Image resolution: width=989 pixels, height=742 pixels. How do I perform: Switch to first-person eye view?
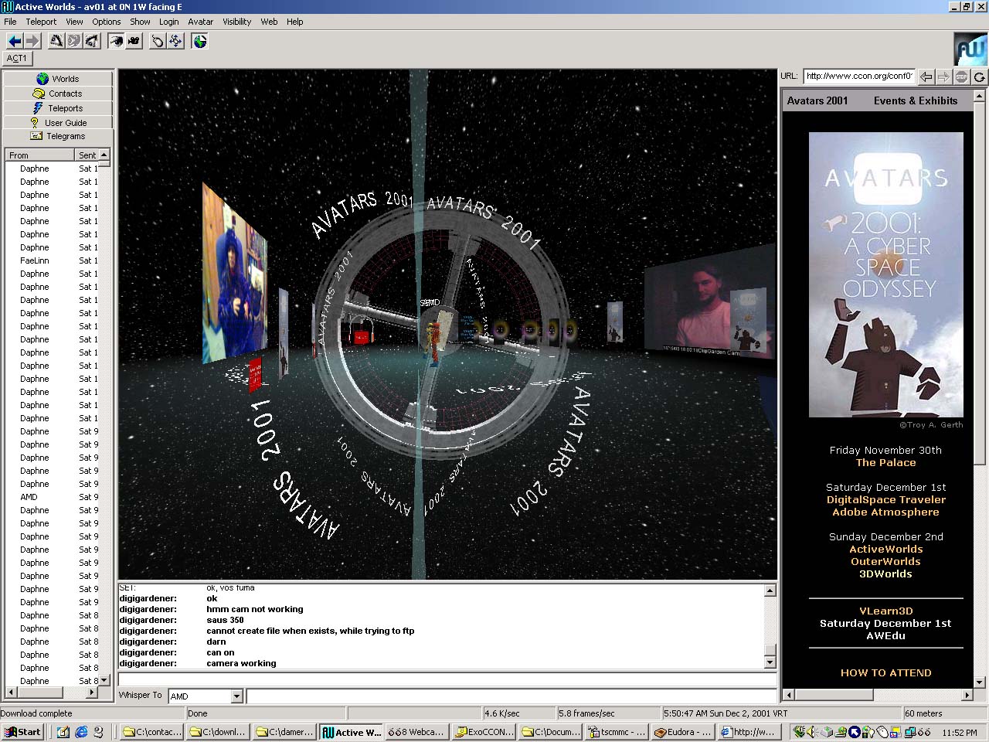click(x=116, y=41)
